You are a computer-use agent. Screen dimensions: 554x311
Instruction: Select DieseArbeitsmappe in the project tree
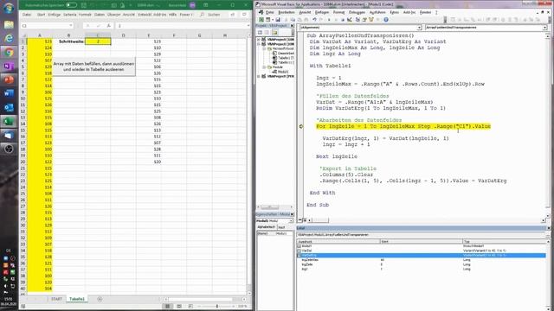tap(283, 54)
